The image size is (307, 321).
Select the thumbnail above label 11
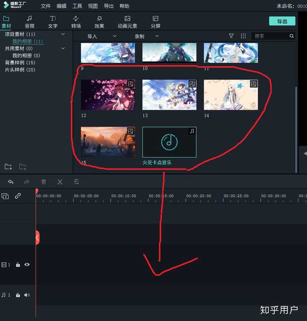tap(231, 53)
